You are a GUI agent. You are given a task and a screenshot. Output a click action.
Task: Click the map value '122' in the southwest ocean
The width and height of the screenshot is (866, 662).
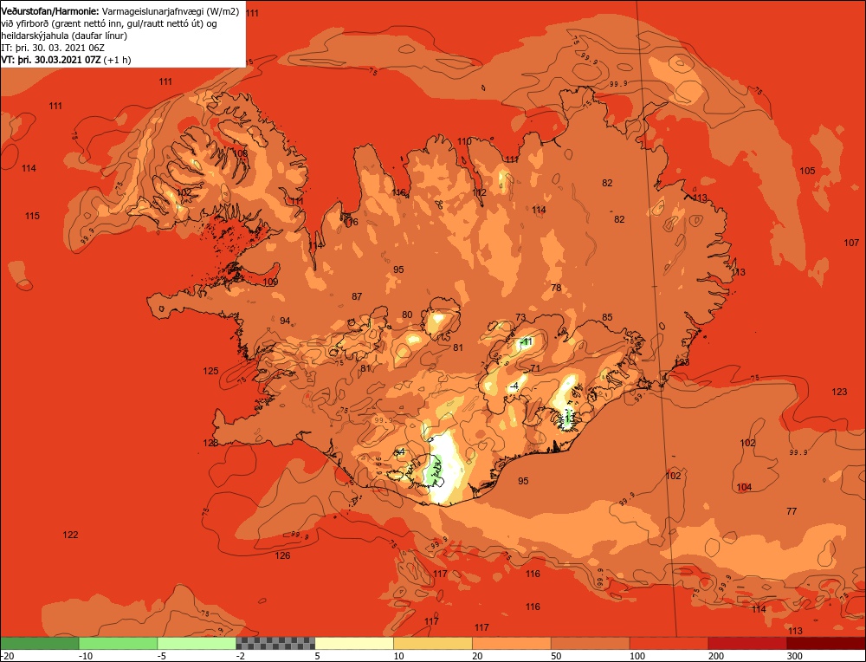click(70, 535)
